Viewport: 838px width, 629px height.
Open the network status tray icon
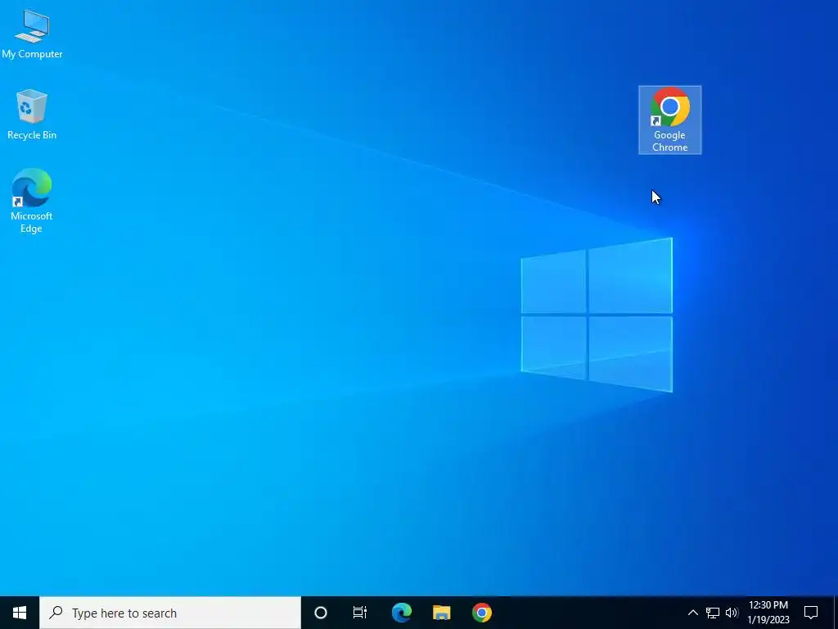point(713,613)
